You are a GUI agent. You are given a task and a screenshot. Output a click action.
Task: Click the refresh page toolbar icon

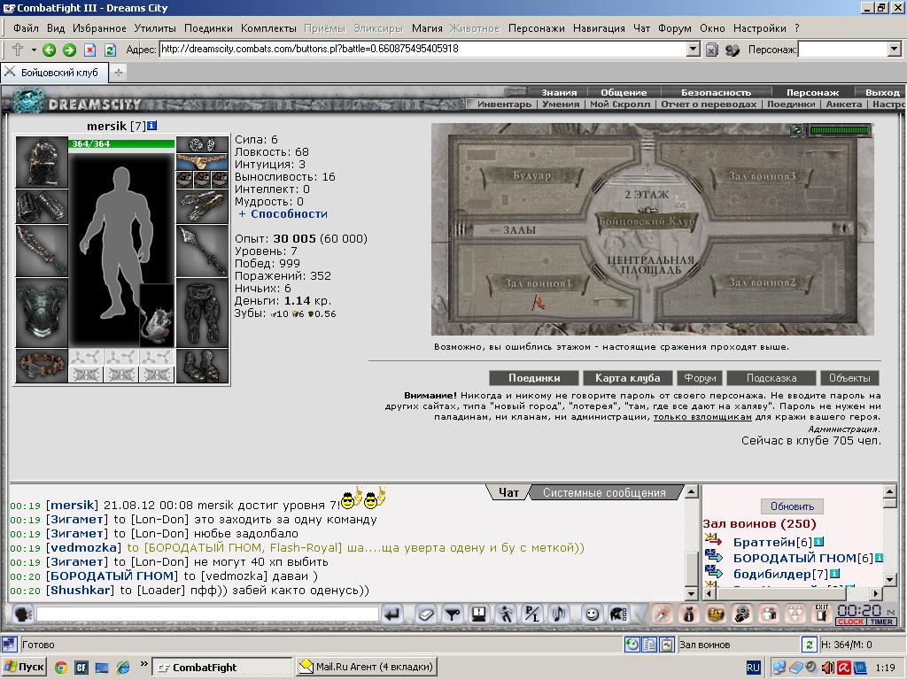click(x=110, y=50)
